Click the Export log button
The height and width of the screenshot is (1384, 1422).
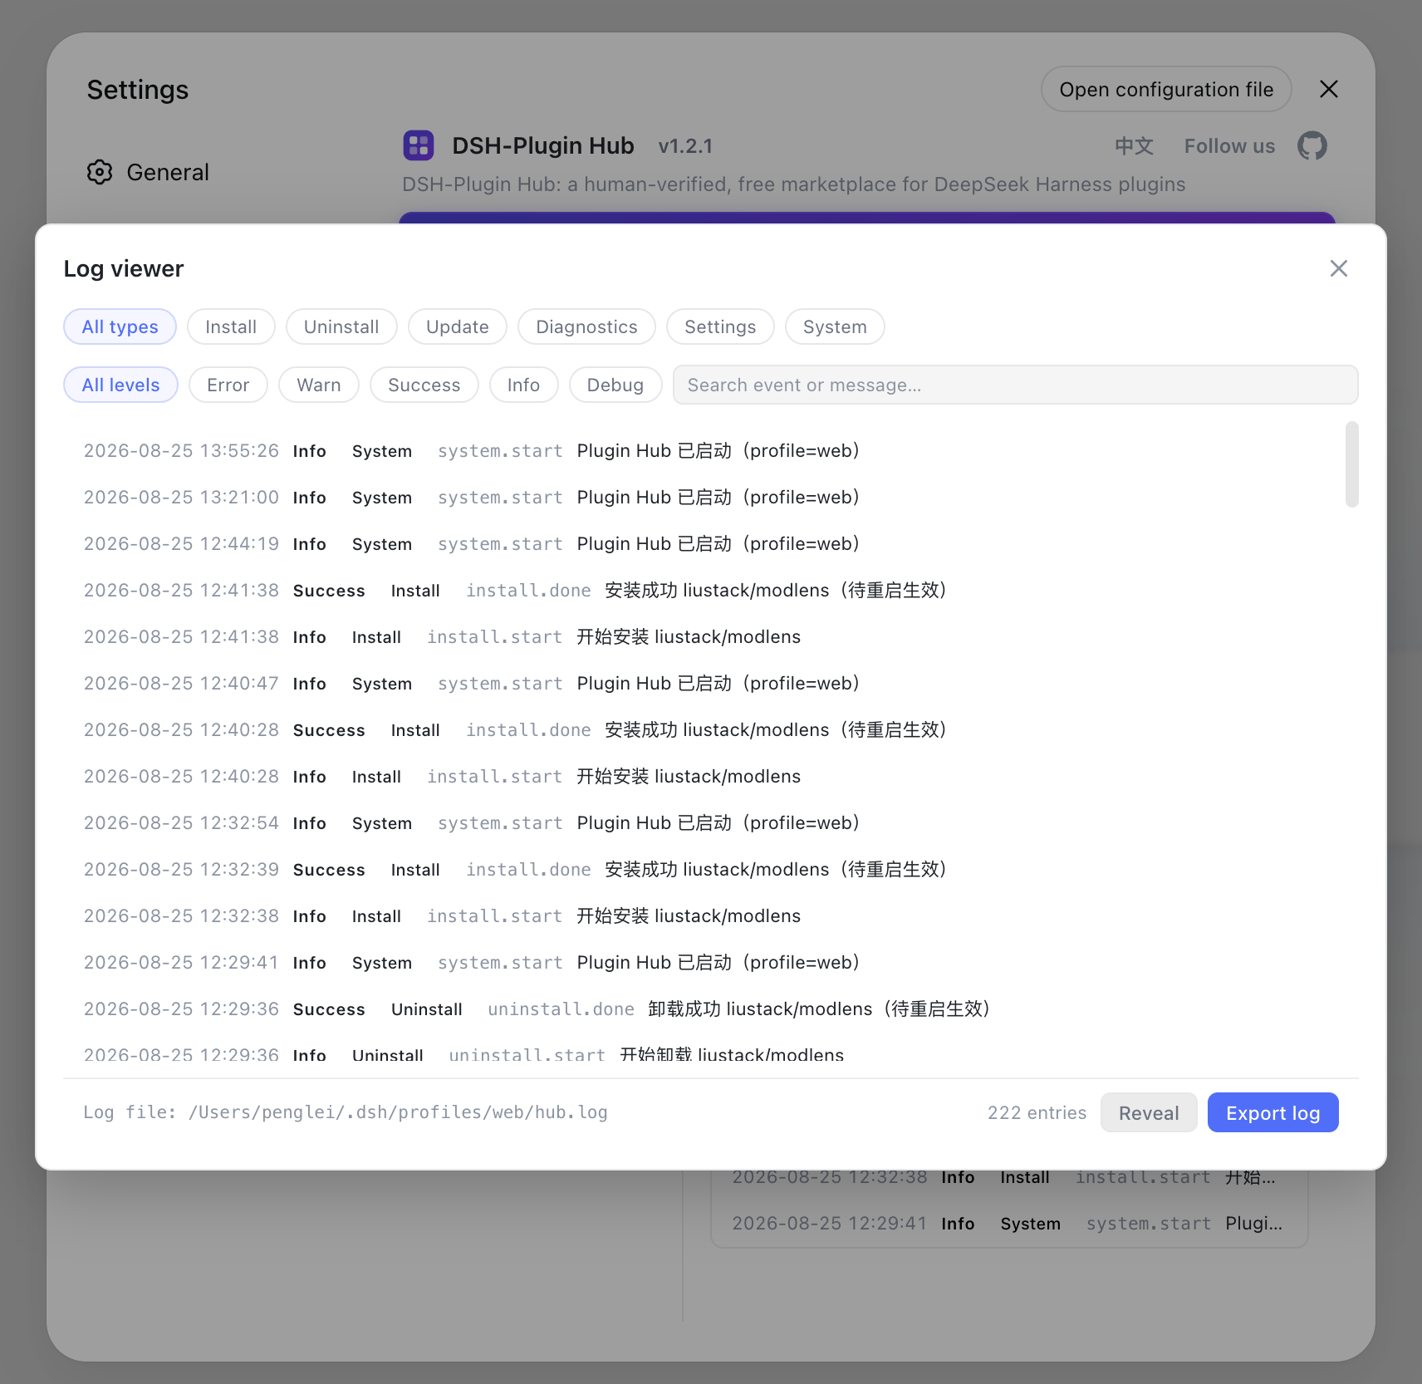click(1272, 1112)
